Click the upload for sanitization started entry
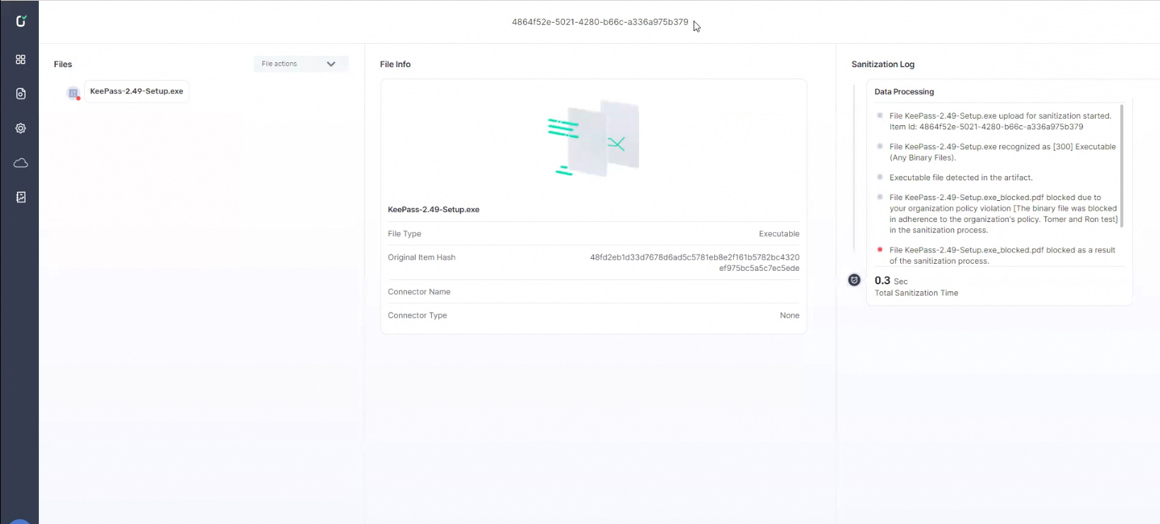Image resolution: width=1160 pixels, height=524 pixels. pyautogui.click(x=1000, y=121)
